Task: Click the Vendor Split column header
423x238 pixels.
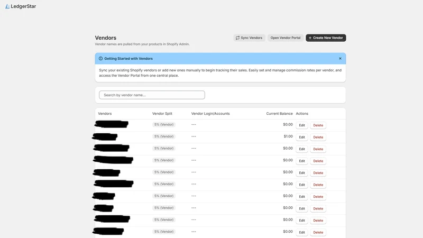Action: (x=162, y=114)
